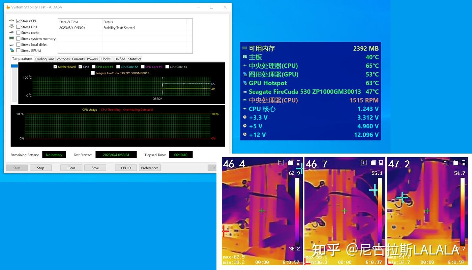Uncheck the Stress CPU checkbox
472x270 pixels.
pyautogui.click(x=19, y=21)
